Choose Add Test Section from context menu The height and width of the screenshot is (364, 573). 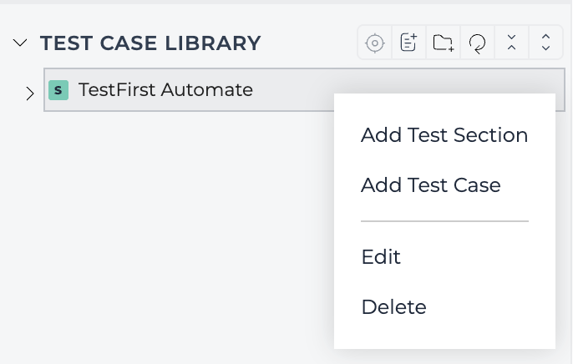pos(444,135)
